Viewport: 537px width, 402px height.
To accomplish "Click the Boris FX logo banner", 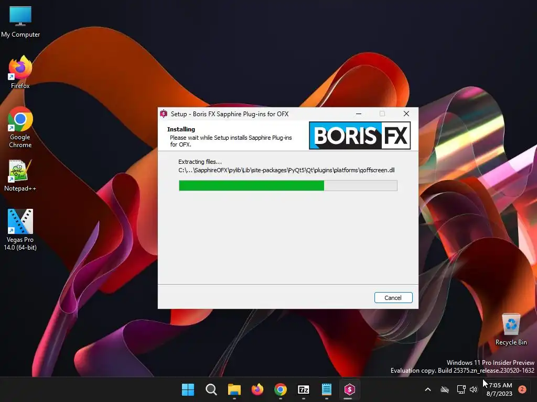I will pyautogui.click(x=360, y=136).
